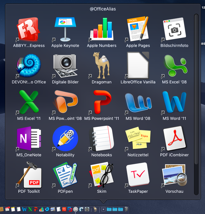Open Apple Numbers in the grid
Viewport: 205px width, 214px height.
102,29
